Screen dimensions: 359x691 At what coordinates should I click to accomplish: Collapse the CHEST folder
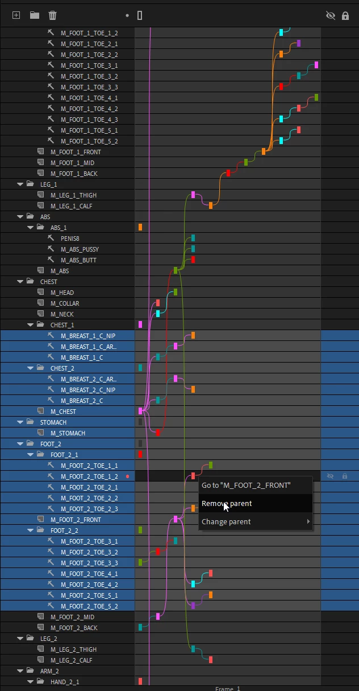tap(20, 282)
